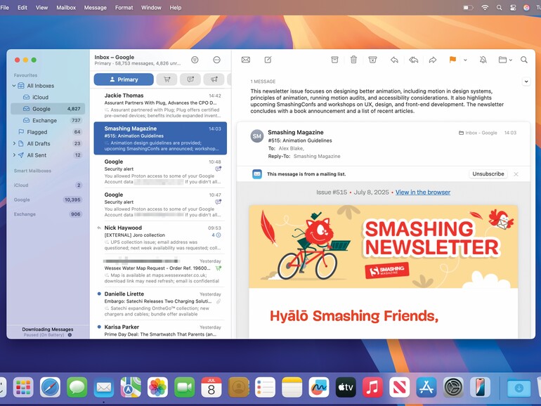Image resolution: width=541 pixels, height=406 pixels.
Task: Select the Primary category tab
Action: pos(124,79)
